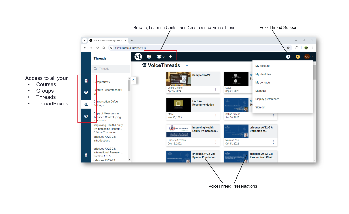
Task: Reload the page in browser
Action: pyautogui.click(x=98, y=48)
